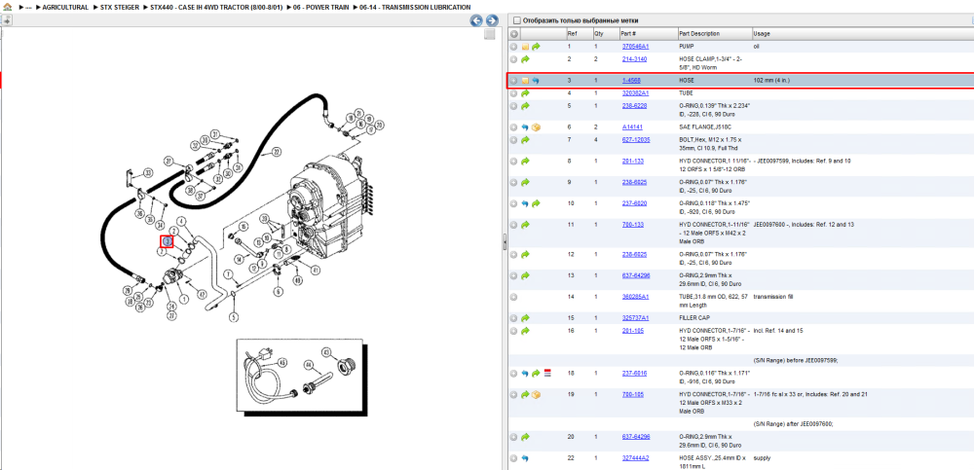The image size is (974, 470).
Task: Go to the home page icon
Action: [7, 7]
